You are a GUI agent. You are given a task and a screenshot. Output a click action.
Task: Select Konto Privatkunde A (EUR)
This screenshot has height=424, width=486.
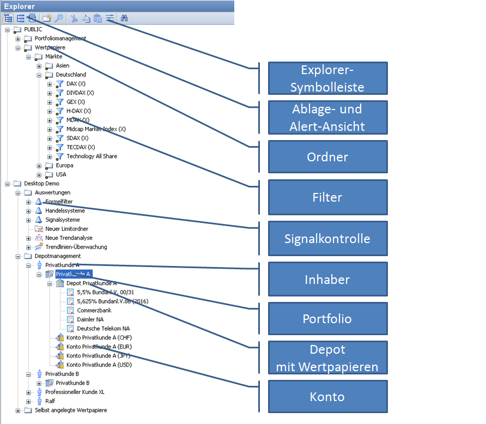pos(99,347)
